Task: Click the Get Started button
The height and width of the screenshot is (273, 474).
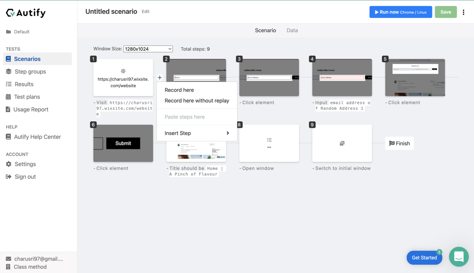Action: tap(424, 258)
